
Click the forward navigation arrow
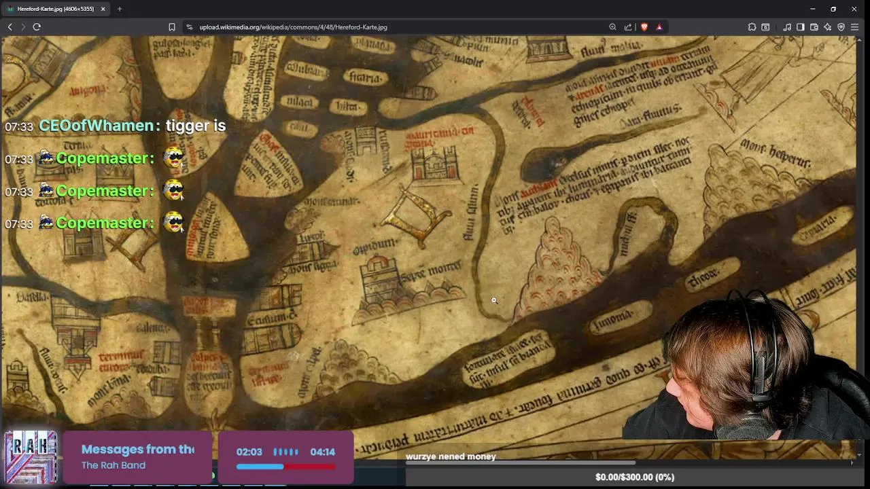point(23,27)
